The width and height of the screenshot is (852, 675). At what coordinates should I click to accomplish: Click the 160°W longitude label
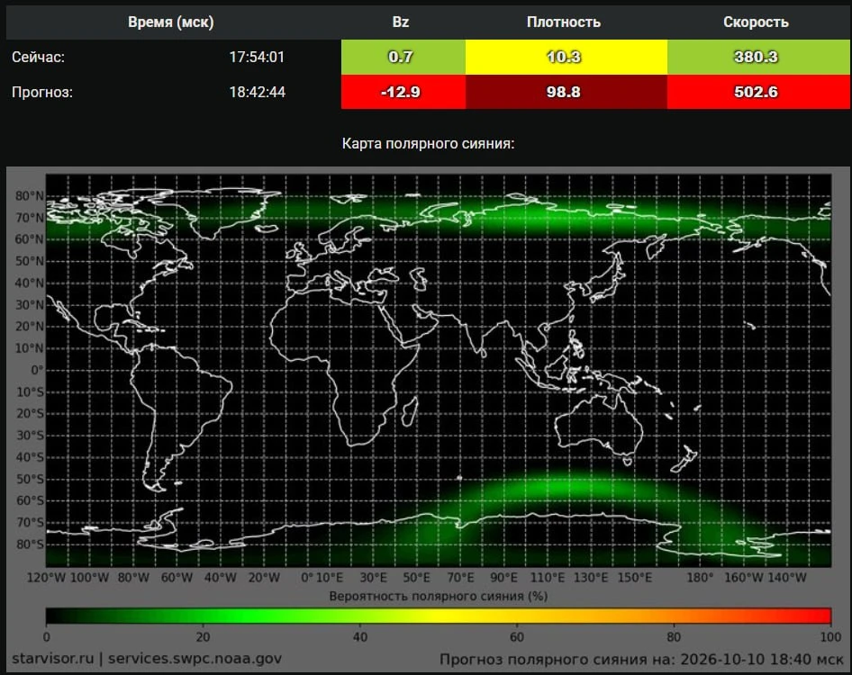(x=743, y=578)
